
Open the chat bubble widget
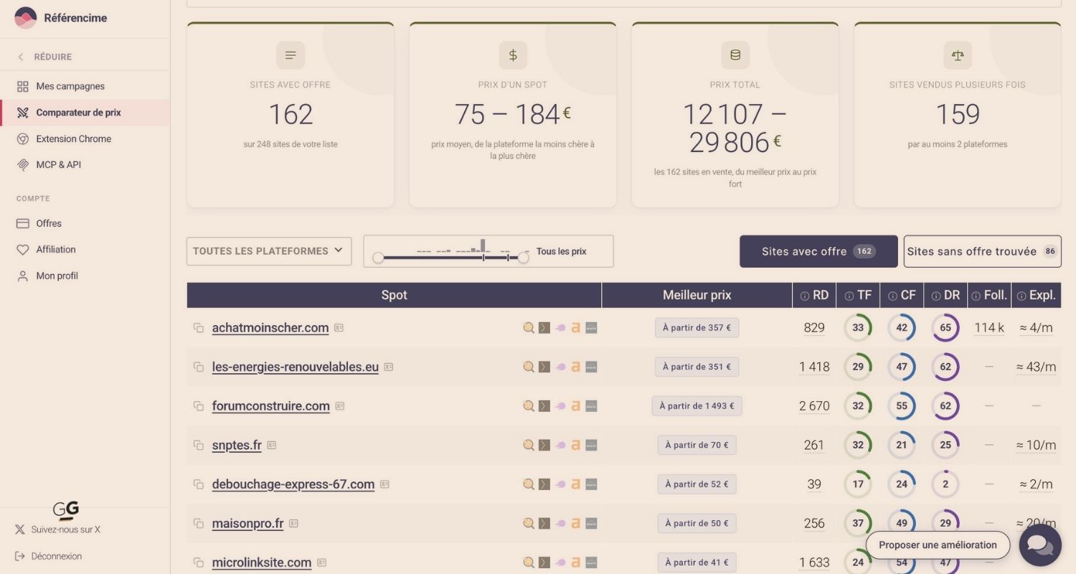tap(1040, 545)
